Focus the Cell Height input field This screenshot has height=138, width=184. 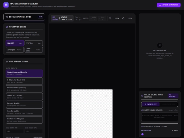(x=34, y=131)
